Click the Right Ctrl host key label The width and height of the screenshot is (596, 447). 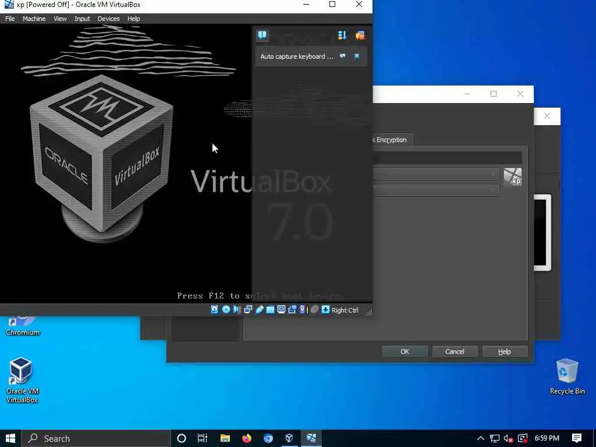345,310
